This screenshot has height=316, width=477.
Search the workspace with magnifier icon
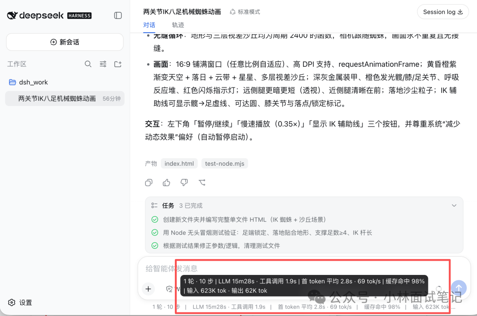[88, 64]
